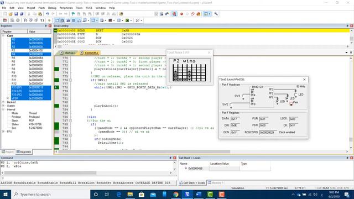
Task: Click the DATA register input field
Action: (x=235, y=119)
